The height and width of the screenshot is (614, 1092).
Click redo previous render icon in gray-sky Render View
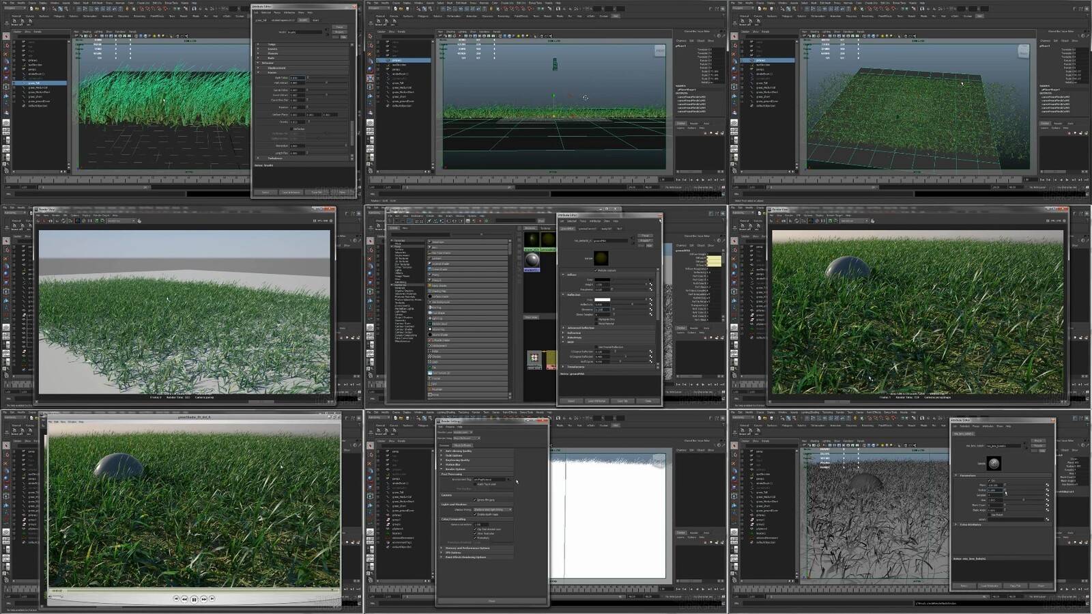[x=38, y=221]
